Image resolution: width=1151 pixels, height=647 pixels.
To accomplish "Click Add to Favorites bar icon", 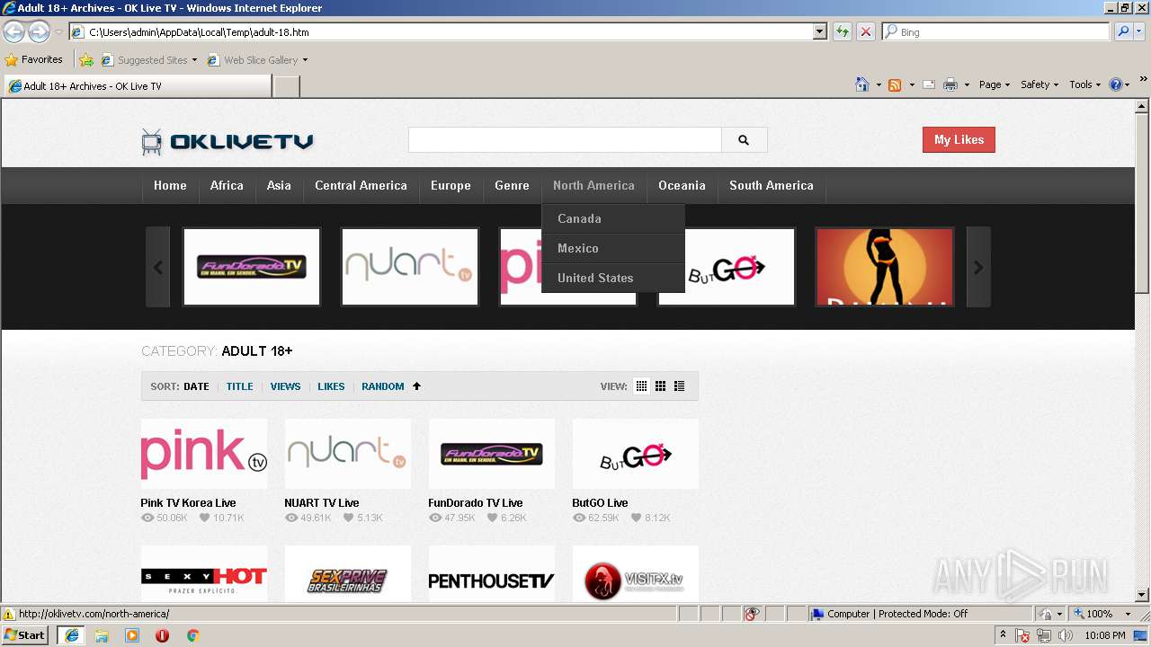I will [x=86, y=60].
